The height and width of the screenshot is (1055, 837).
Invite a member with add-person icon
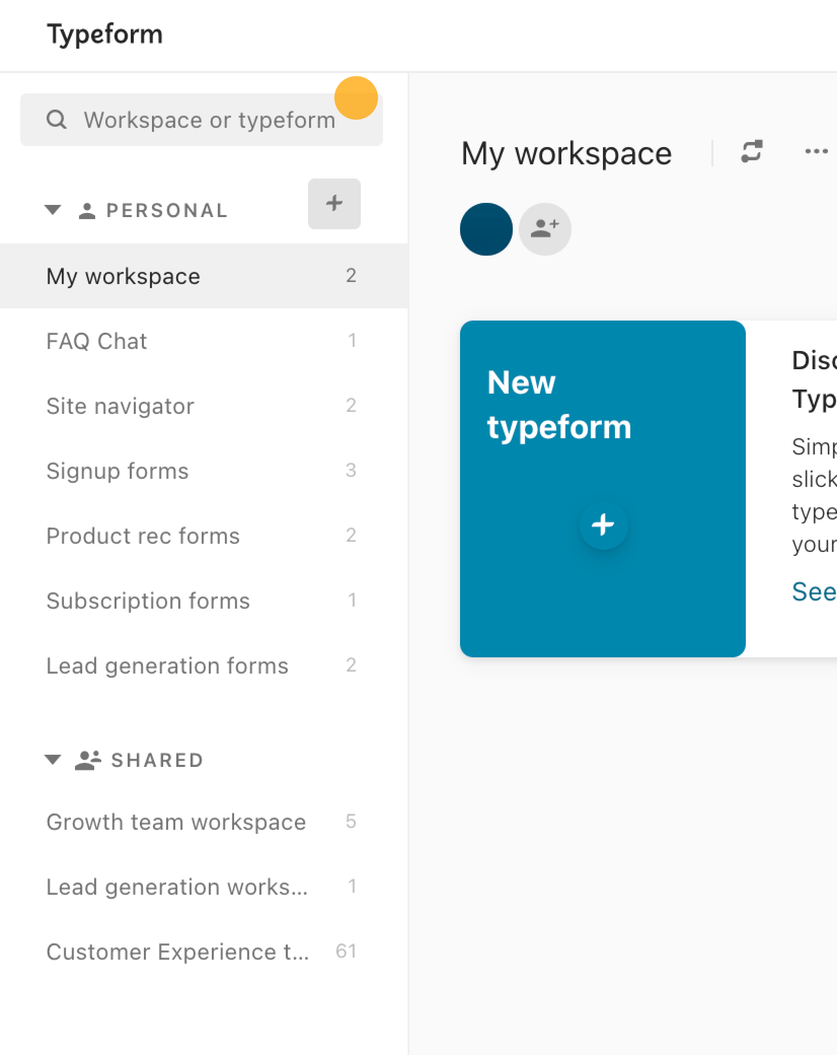[x=545, y=229]
